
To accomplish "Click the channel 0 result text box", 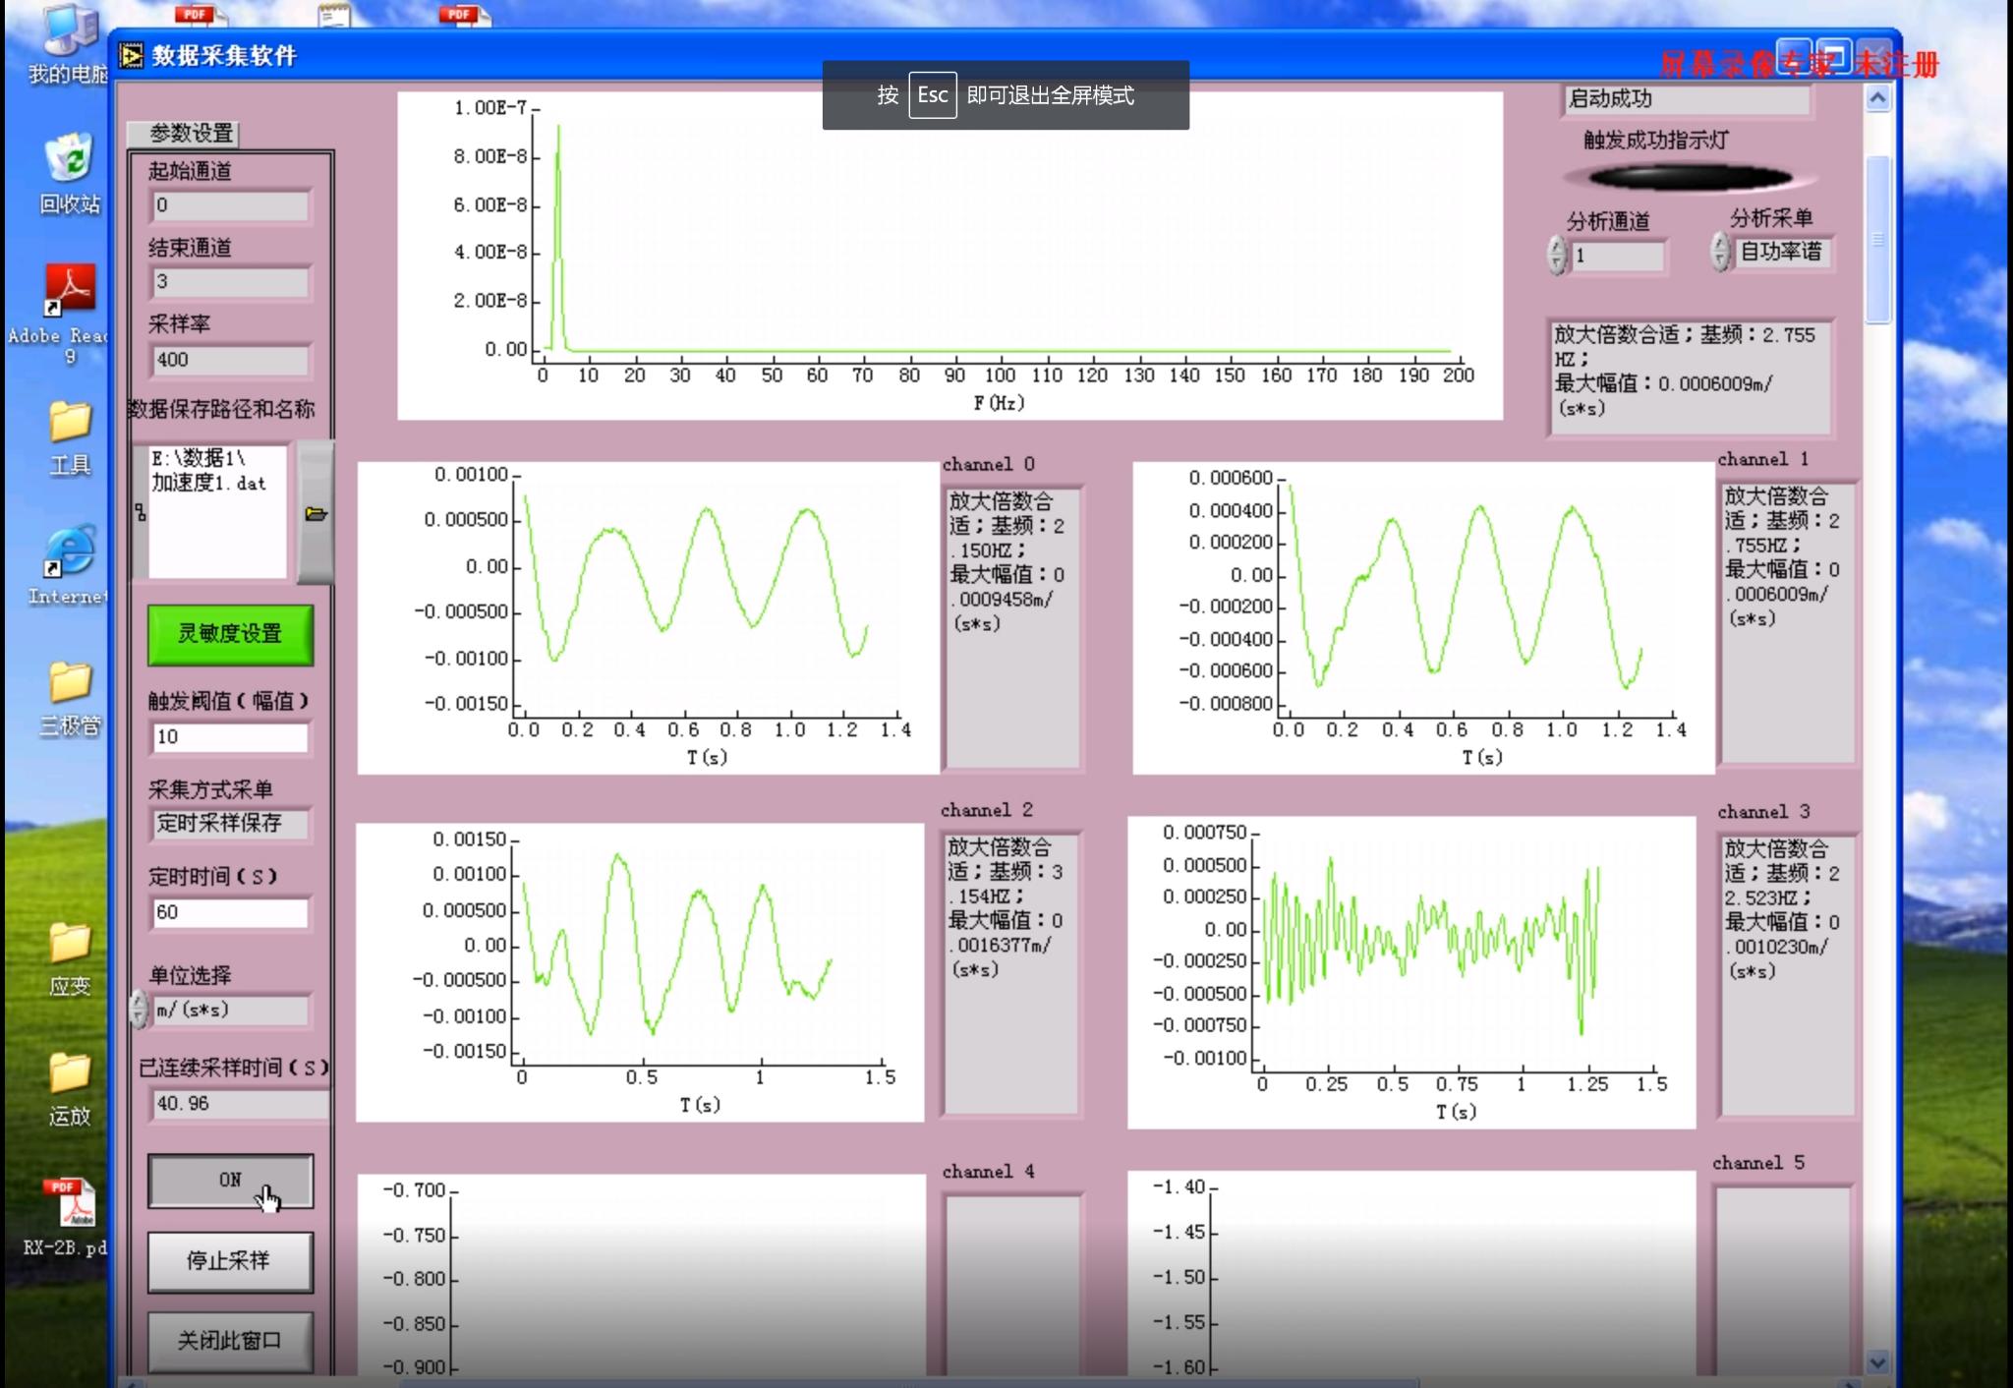I will pos(1011,626).
